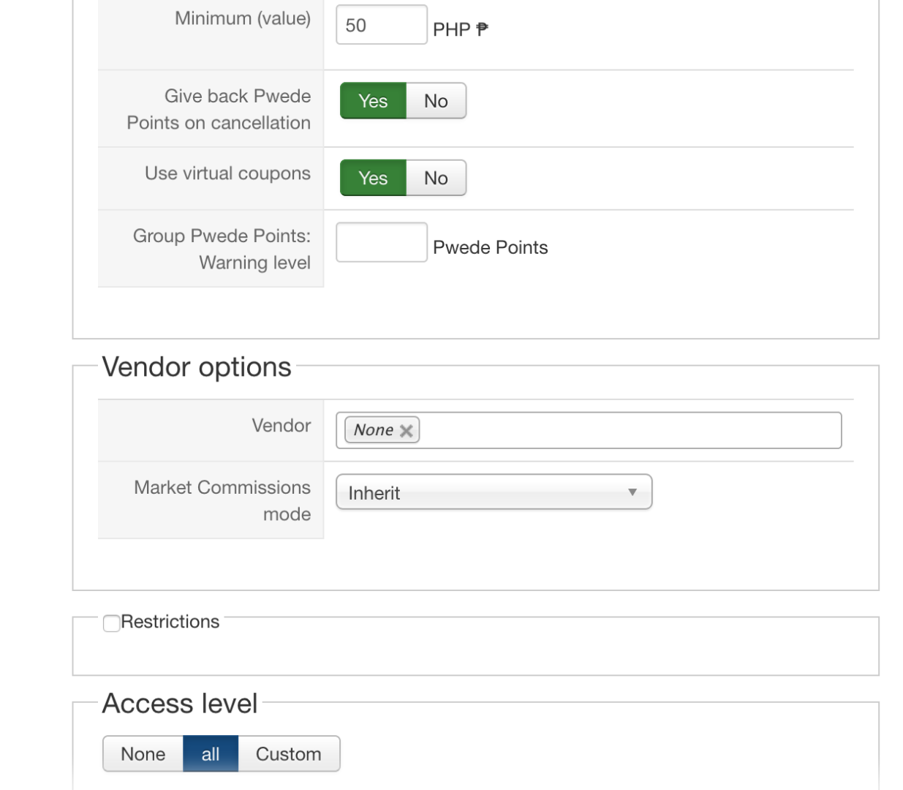Click empty area of the Vendor field
This screenshot has height=790, width=903.
click(629, 431)
